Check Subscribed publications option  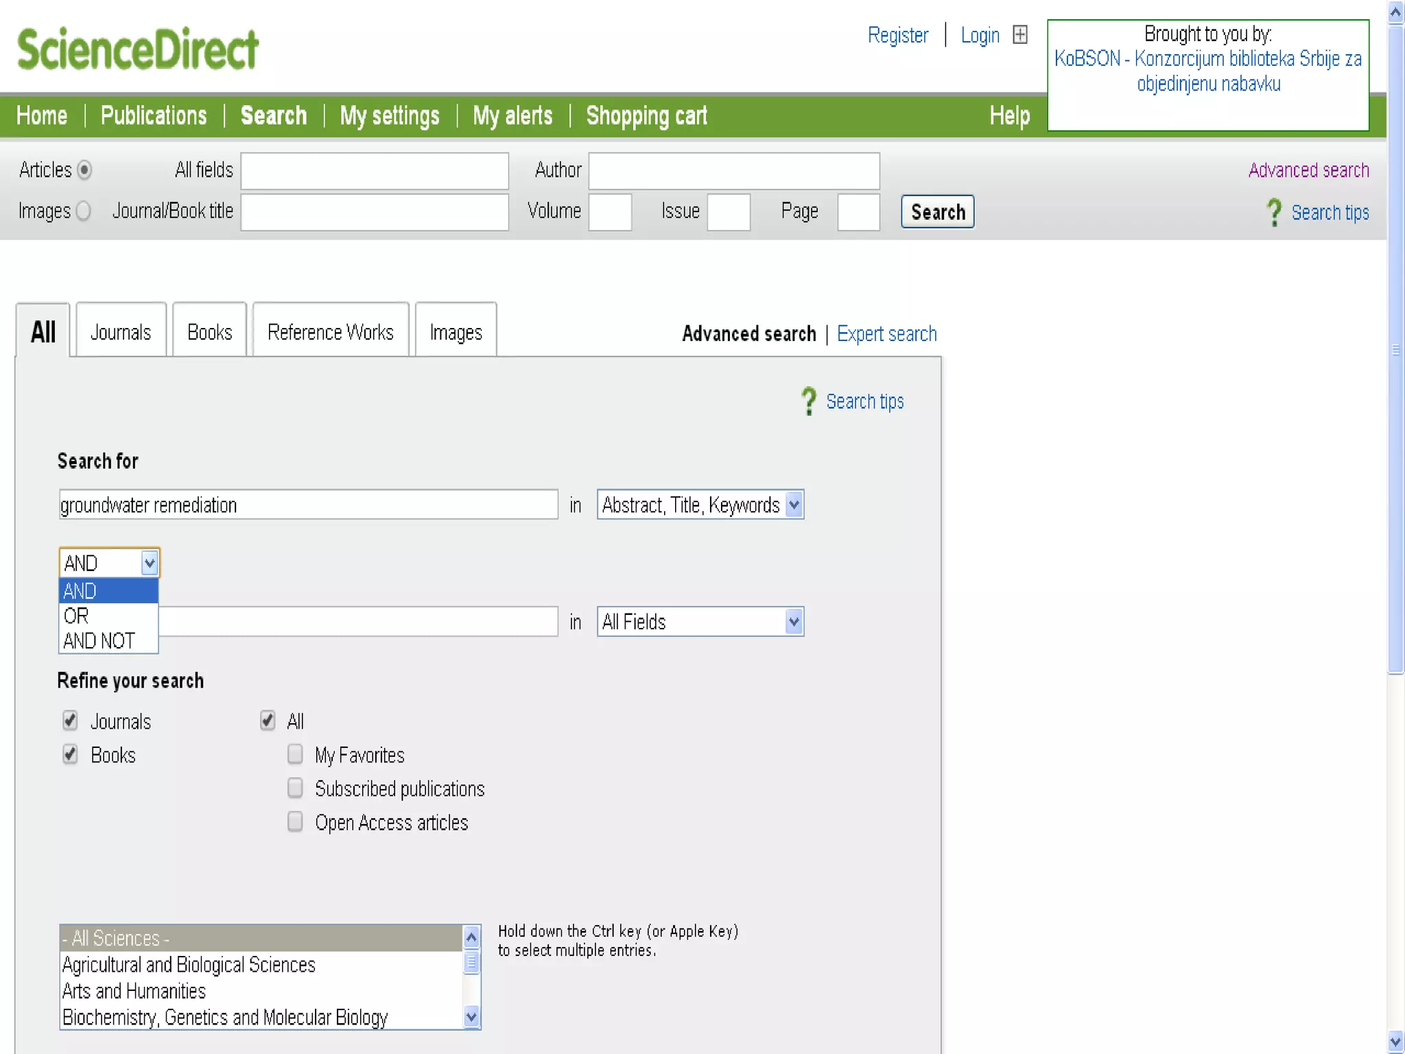295,788
